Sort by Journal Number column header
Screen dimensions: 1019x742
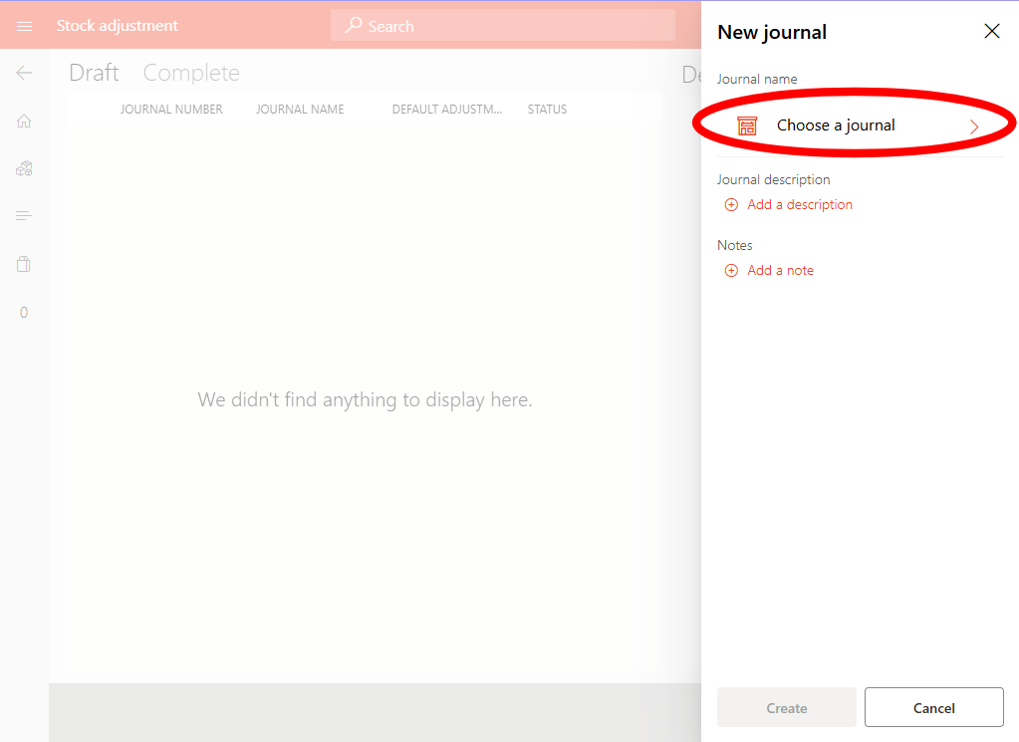(171, 110)
